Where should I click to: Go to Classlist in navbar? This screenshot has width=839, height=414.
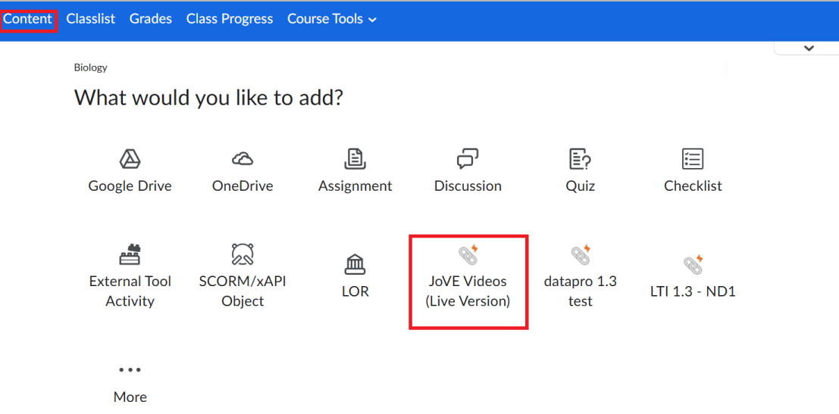coord(91,19)
